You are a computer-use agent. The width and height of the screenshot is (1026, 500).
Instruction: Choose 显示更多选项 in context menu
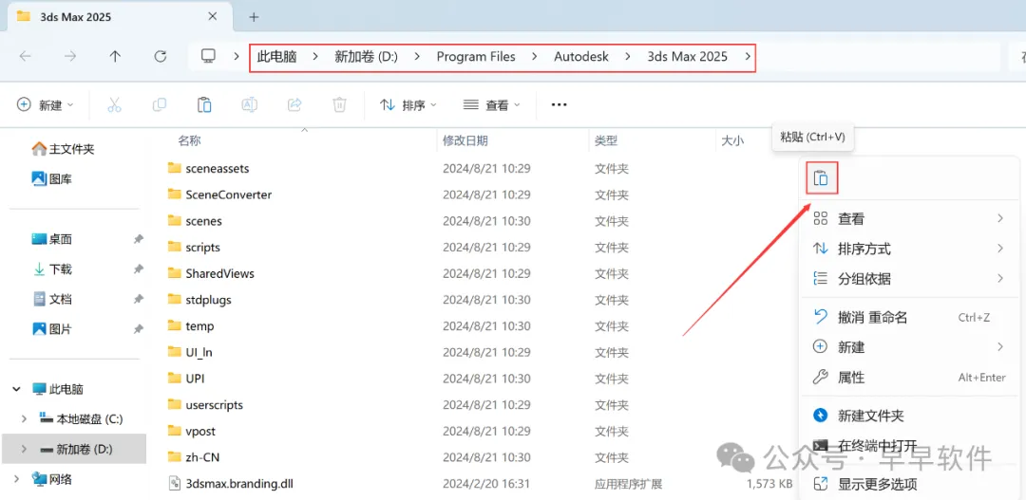pyautogui.click(x=908, y=484)
